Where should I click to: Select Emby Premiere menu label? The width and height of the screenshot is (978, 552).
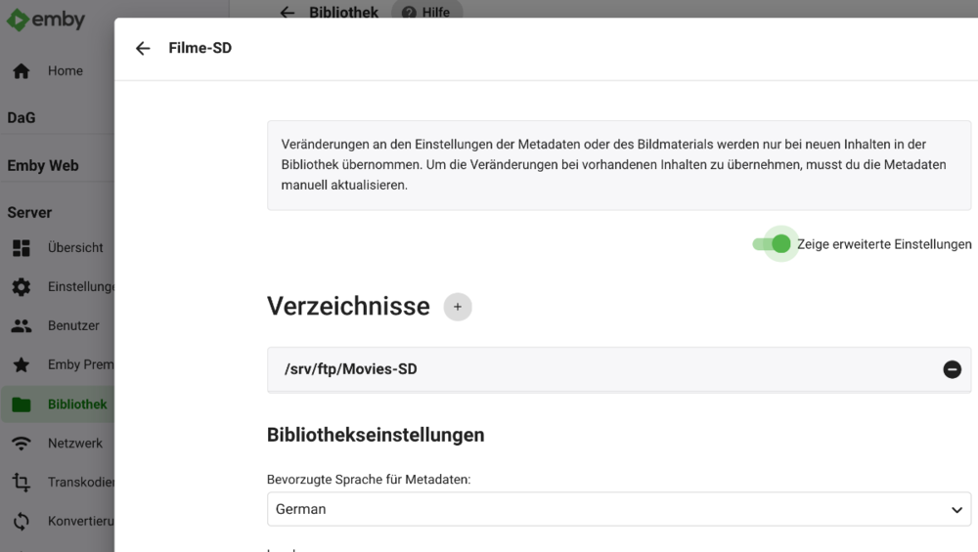click(x=81, y=364)
